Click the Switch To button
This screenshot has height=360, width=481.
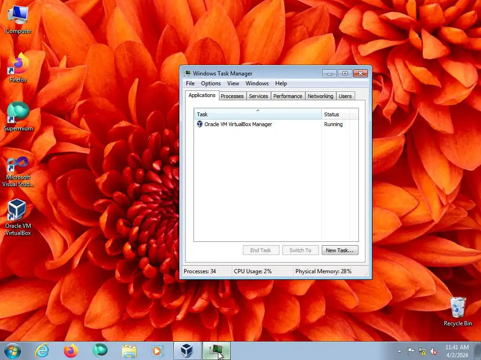(300, 250)
